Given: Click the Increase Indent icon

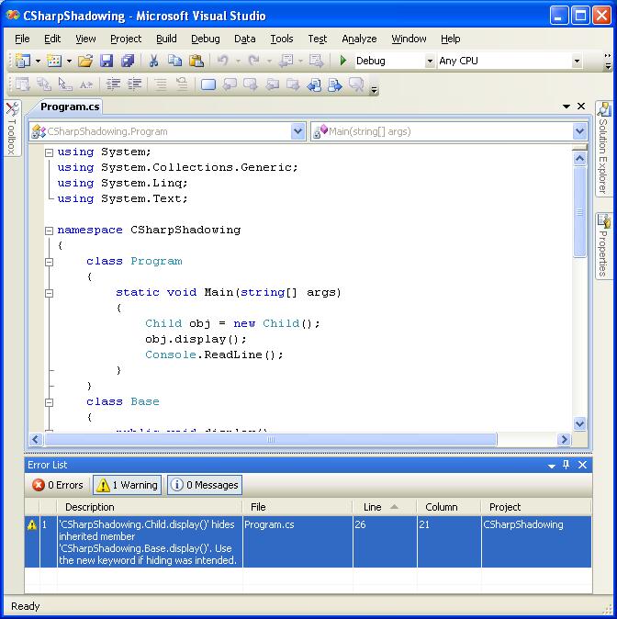Looking at the screenshot, I should pyautogui.click(x=135, y=84).
